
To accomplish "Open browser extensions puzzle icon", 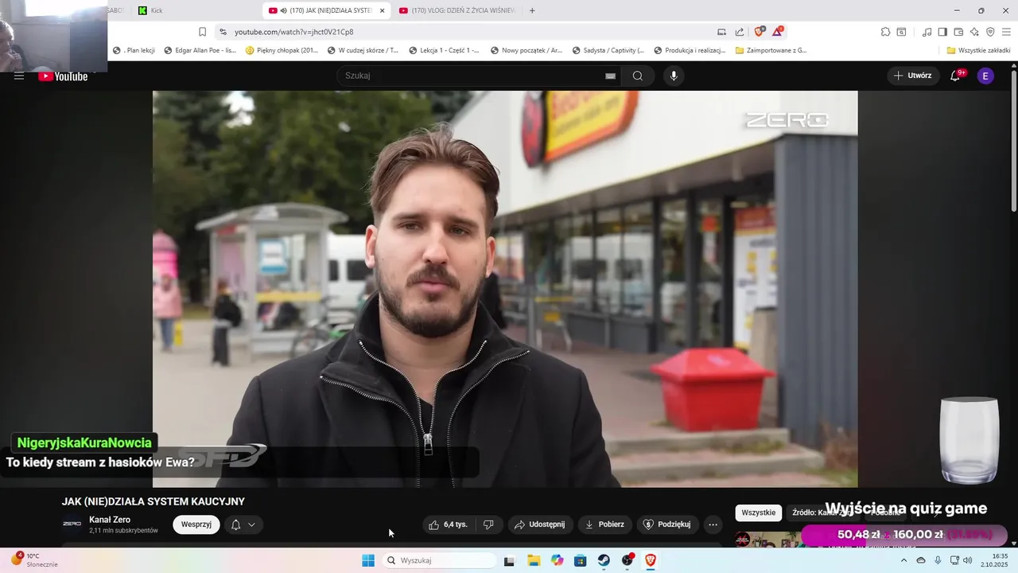I will [x=885, y=32].
